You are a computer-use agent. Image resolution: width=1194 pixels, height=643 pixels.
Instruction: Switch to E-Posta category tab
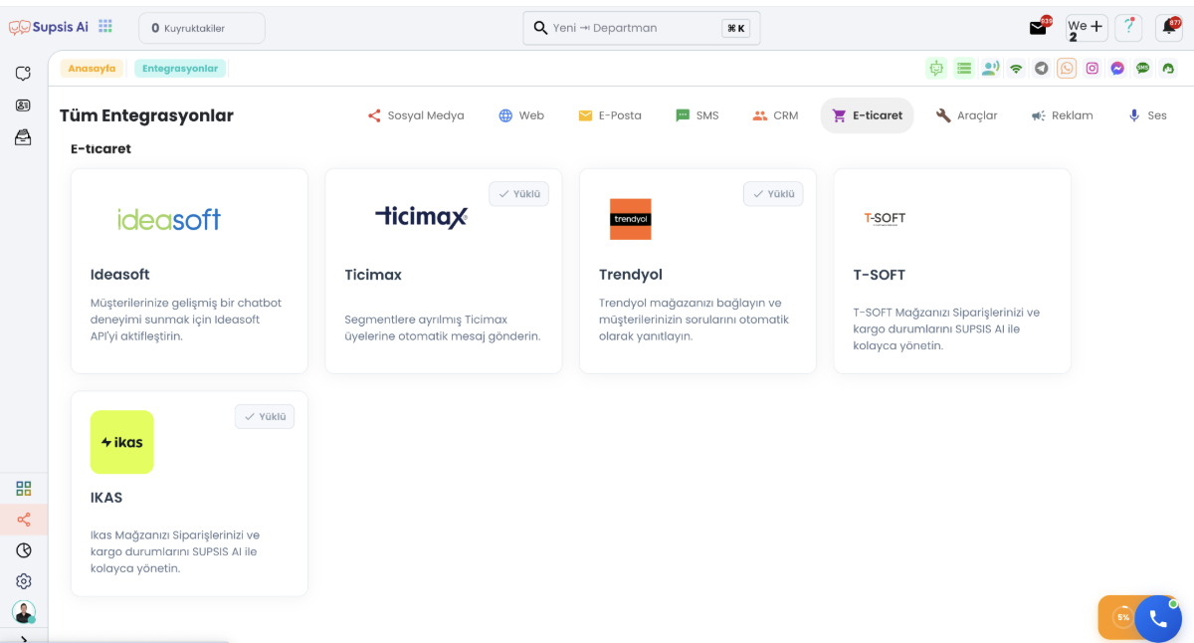click(x=610, y=115)
